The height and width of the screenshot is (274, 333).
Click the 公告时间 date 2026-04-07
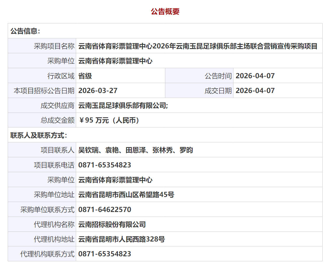click(x=255, y=76)
